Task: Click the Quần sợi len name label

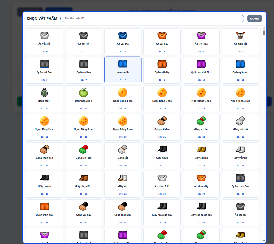Action: [x=84, y=72]
